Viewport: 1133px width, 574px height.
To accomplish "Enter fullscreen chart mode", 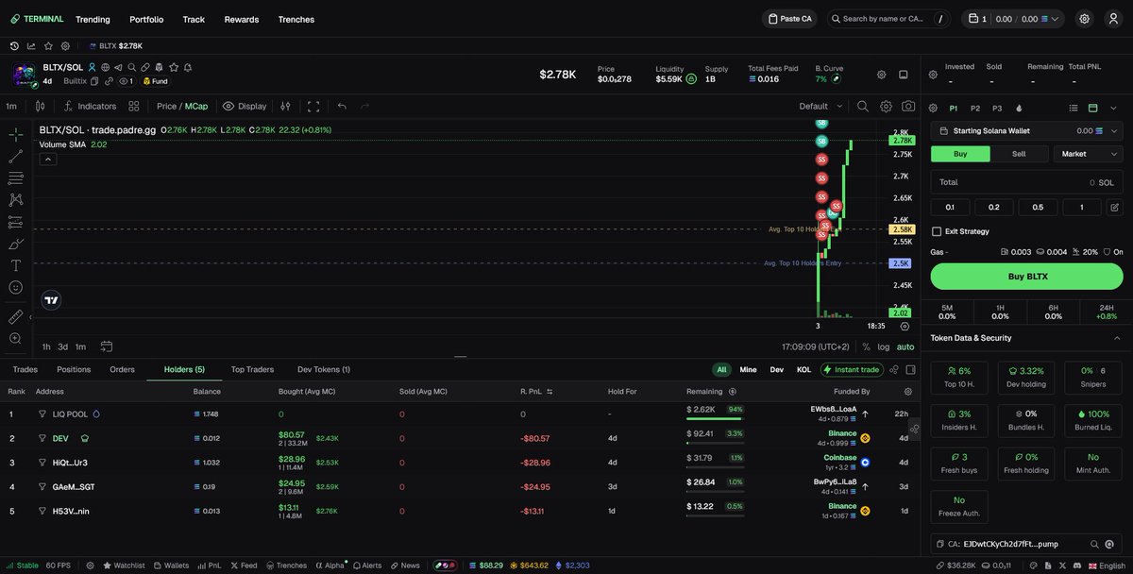I will [313, 106].
